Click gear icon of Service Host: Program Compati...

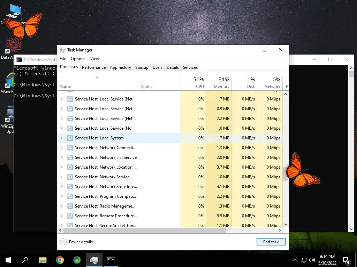[x=70, y=196]
